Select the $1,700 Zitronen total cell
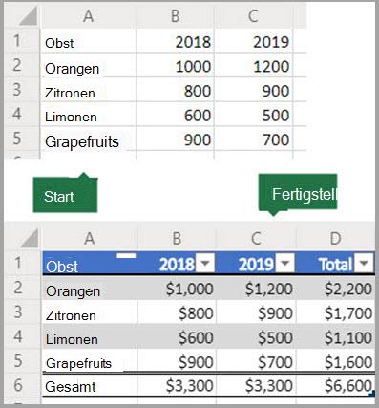The width and height of the screenshot is (379, 408). pos(335,312)
